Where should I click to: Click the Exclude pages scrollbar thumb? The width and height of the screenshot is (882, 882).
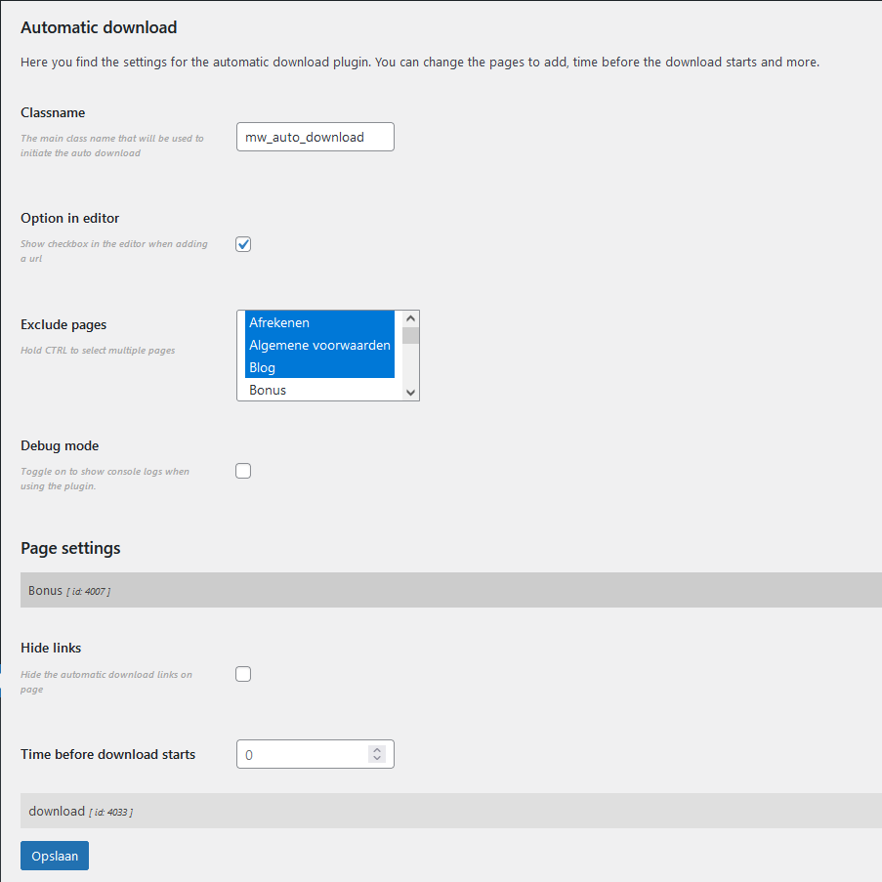pyautogui.click(x=410, y=336)
